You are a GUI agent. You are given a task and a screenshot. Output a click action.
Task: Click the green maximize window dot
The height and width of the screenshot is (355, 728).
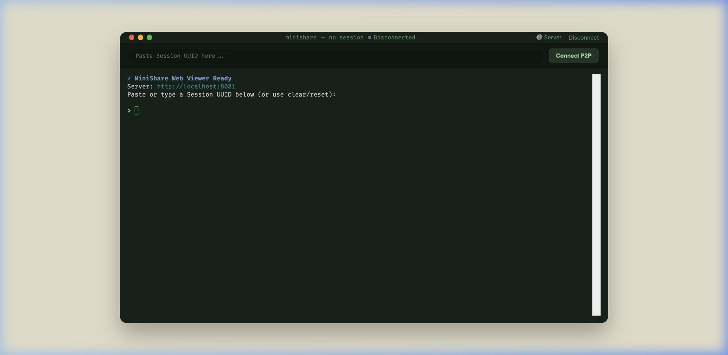pos(149,38)
